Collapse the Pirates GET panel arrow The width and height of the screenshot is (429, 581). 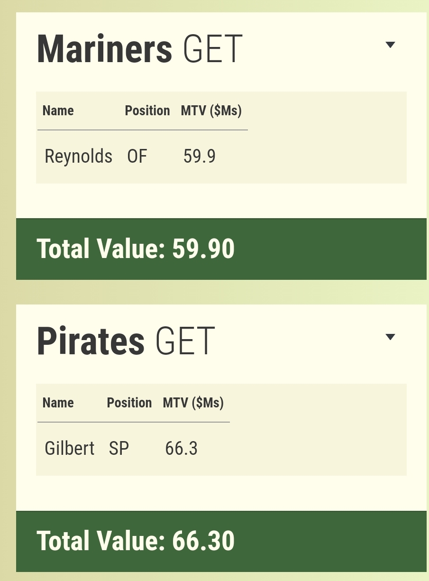(390, 337)
